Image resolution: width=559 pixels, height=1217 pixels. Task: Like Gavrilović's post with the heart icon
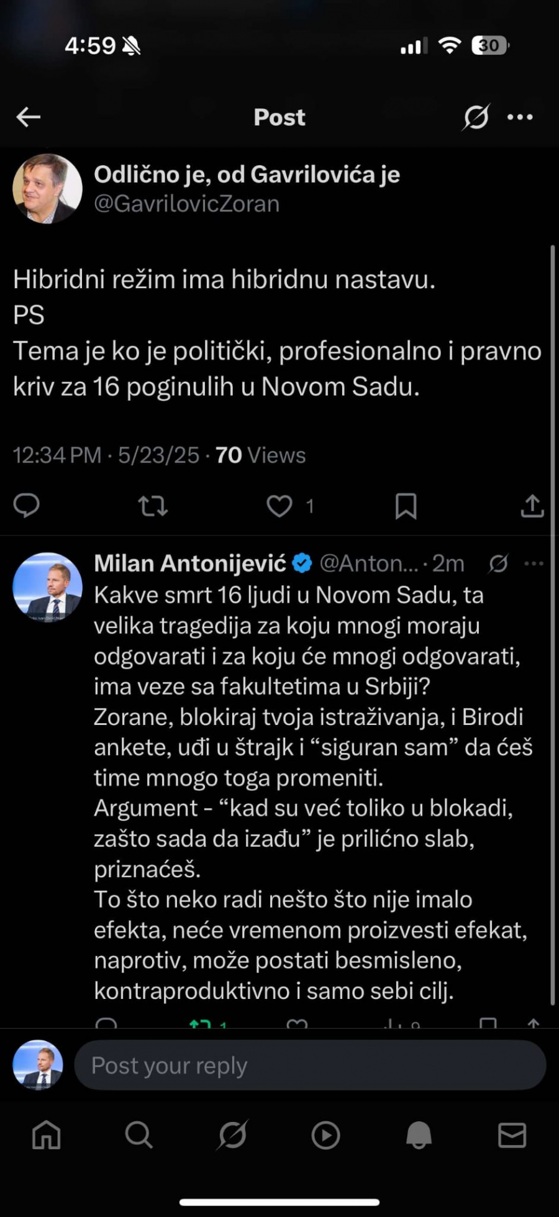point(280,506)
